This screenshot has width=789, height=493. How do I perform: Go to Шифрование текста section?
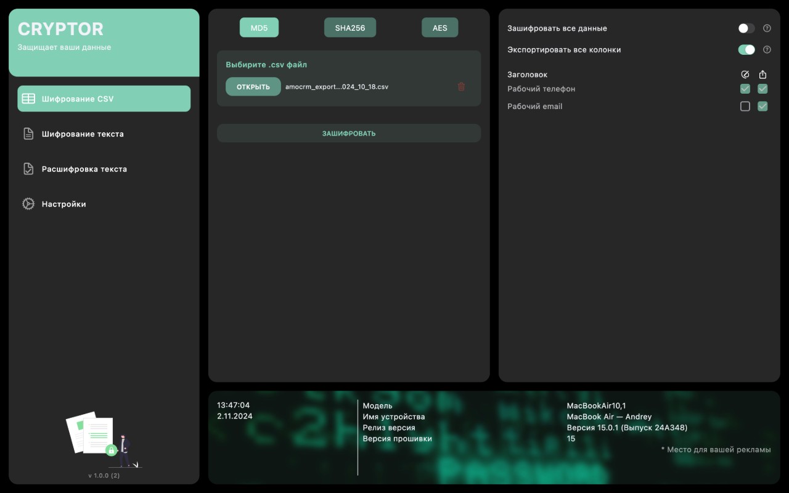click(x=104, y=134)
